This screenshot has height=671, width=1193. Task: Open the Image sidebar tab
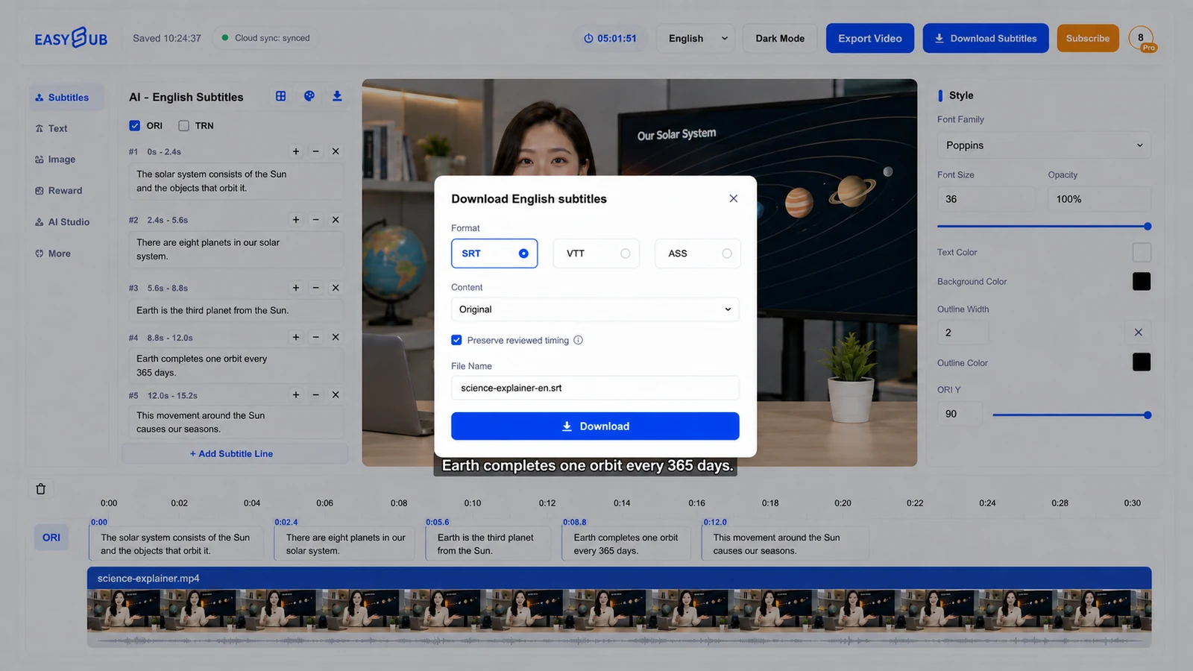[x=55, y=160]
